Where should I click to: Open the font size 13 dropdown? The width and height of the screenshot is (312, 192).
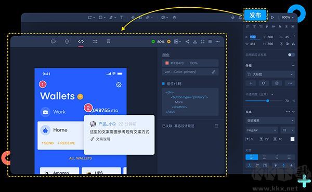tap(288, 130)
